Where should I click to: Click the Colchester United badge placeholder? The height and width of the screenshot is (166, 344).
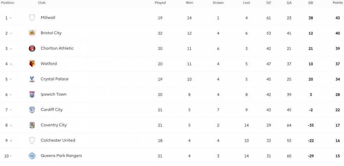(32, 140)
